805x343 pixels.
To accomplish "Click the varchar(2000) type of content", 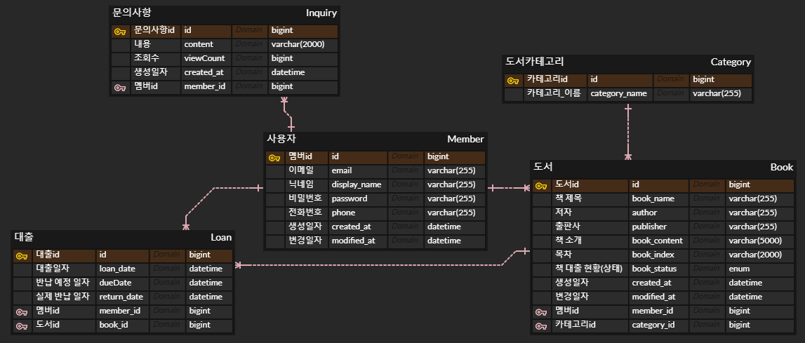I will tap(303, 45).
